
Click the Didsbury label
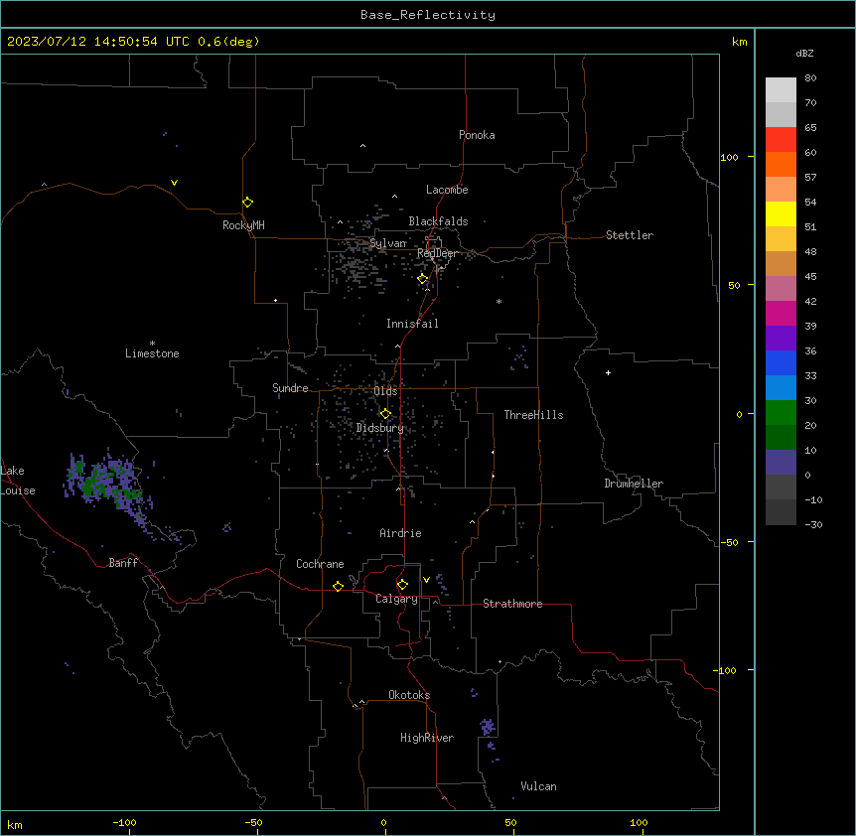point(380,428)
